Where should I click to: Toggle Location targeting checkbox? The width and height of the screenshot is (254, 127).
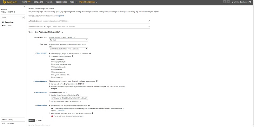point(52,72)
